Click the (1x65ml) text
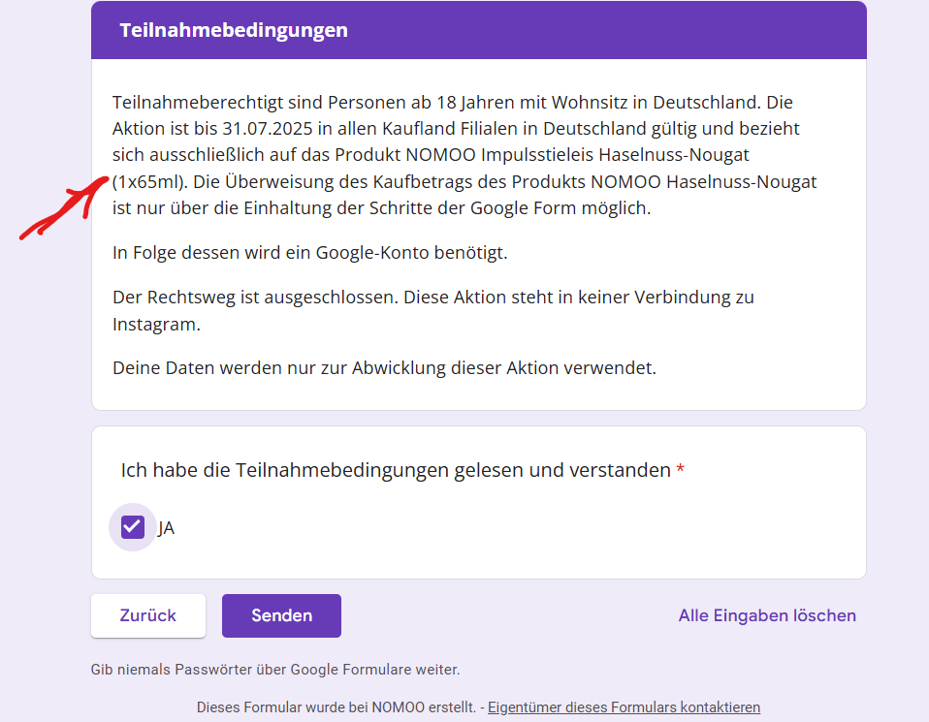The width and height of the screenshot is (929, 722). (x=150, y=182)
